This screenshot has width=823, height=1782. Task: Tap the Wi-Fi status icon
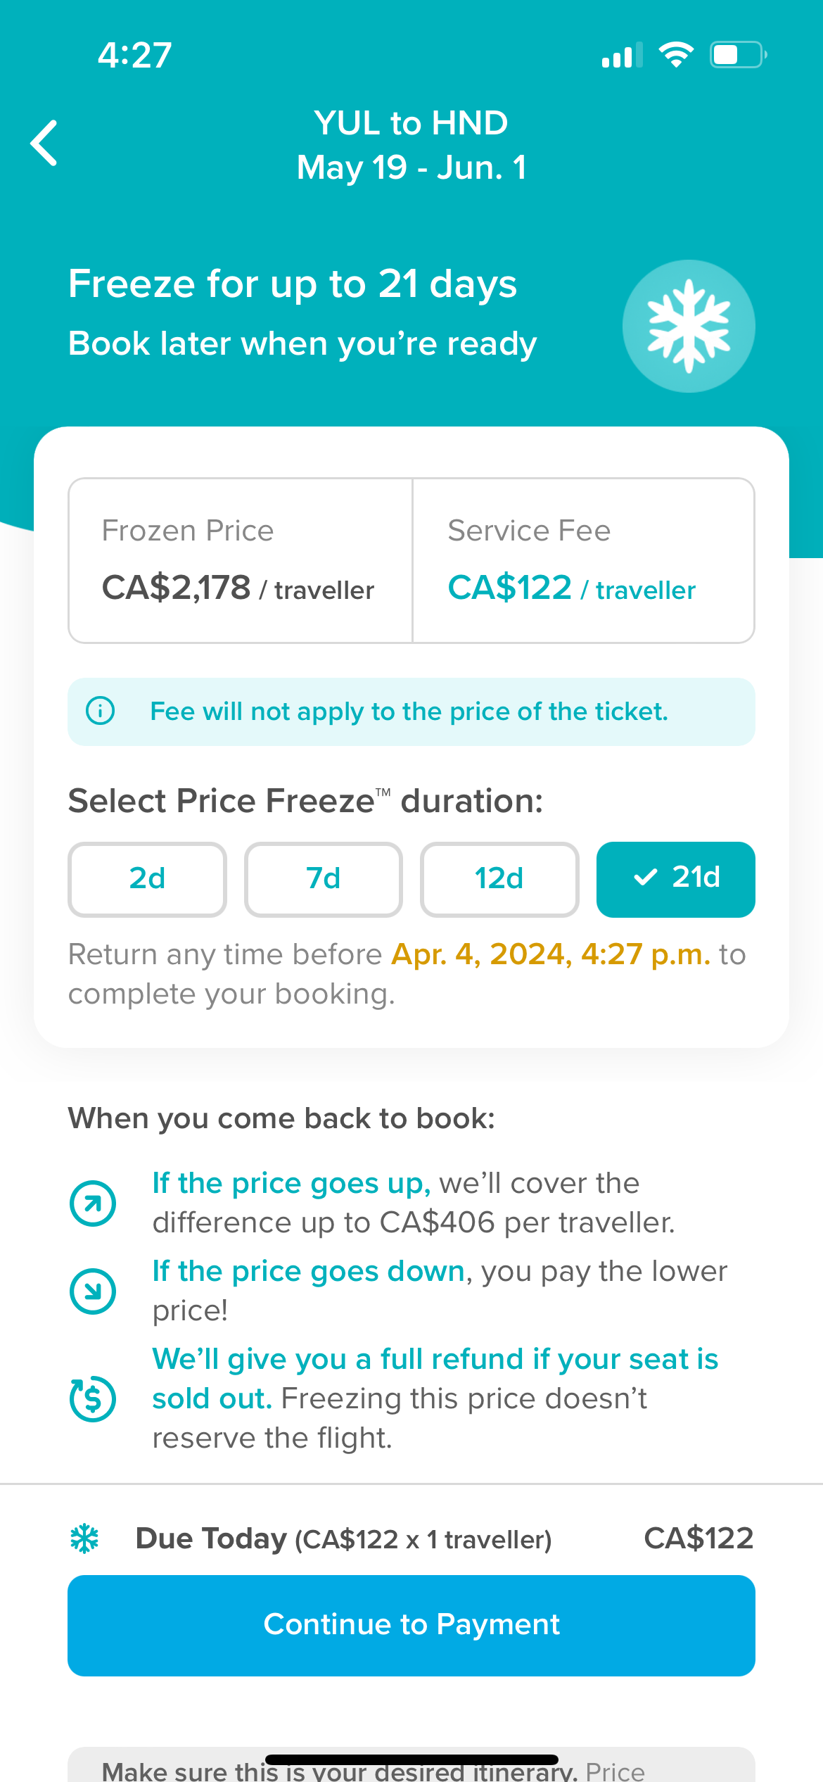coord(676,52)
